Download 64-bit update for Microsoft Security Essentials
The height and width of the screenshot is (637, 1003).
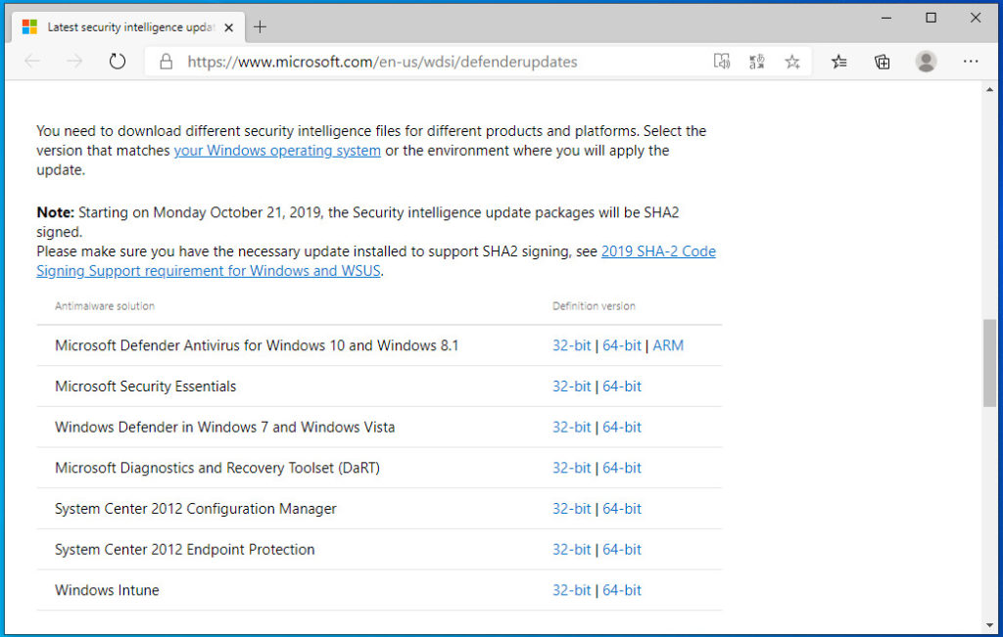622,386
